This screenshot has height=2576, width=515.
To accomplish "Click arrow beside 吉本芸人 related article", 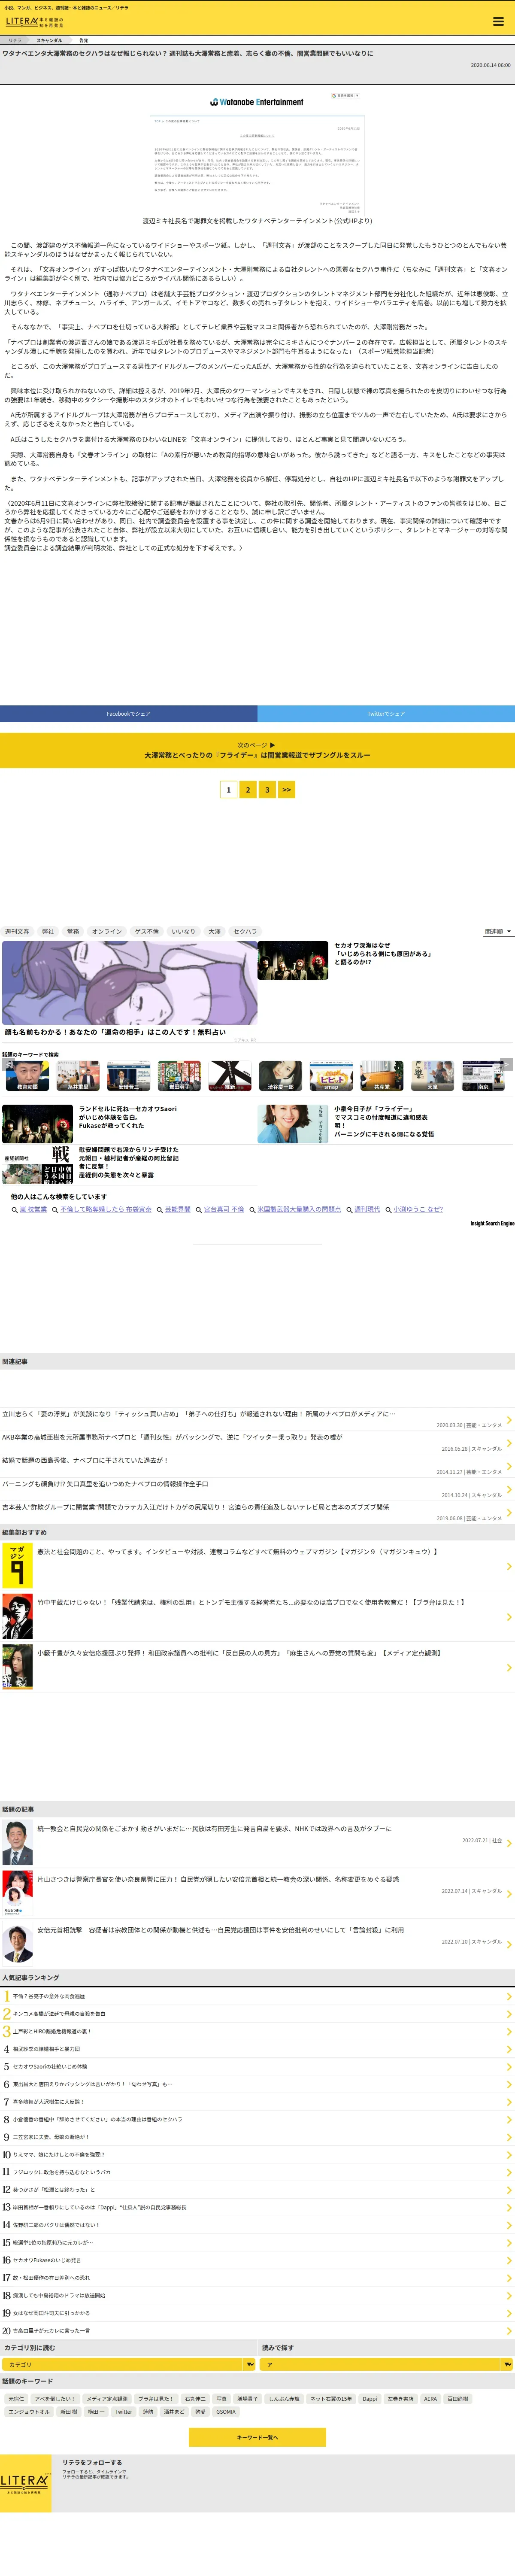I will (509, 1512).
